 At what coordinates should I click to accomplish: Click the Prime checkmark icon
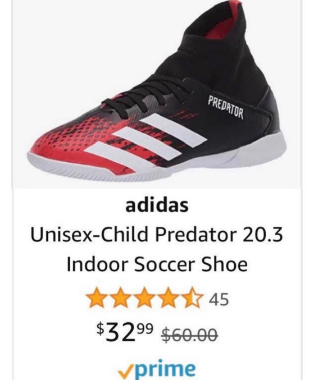[124, 370]
